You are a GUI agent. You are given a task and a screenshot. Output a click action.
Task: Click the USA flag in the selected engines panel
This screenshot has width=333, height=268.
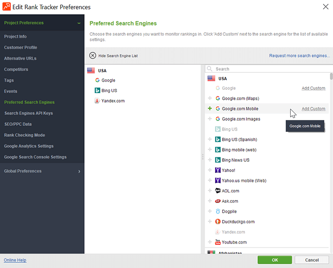(x=91, y=70)
